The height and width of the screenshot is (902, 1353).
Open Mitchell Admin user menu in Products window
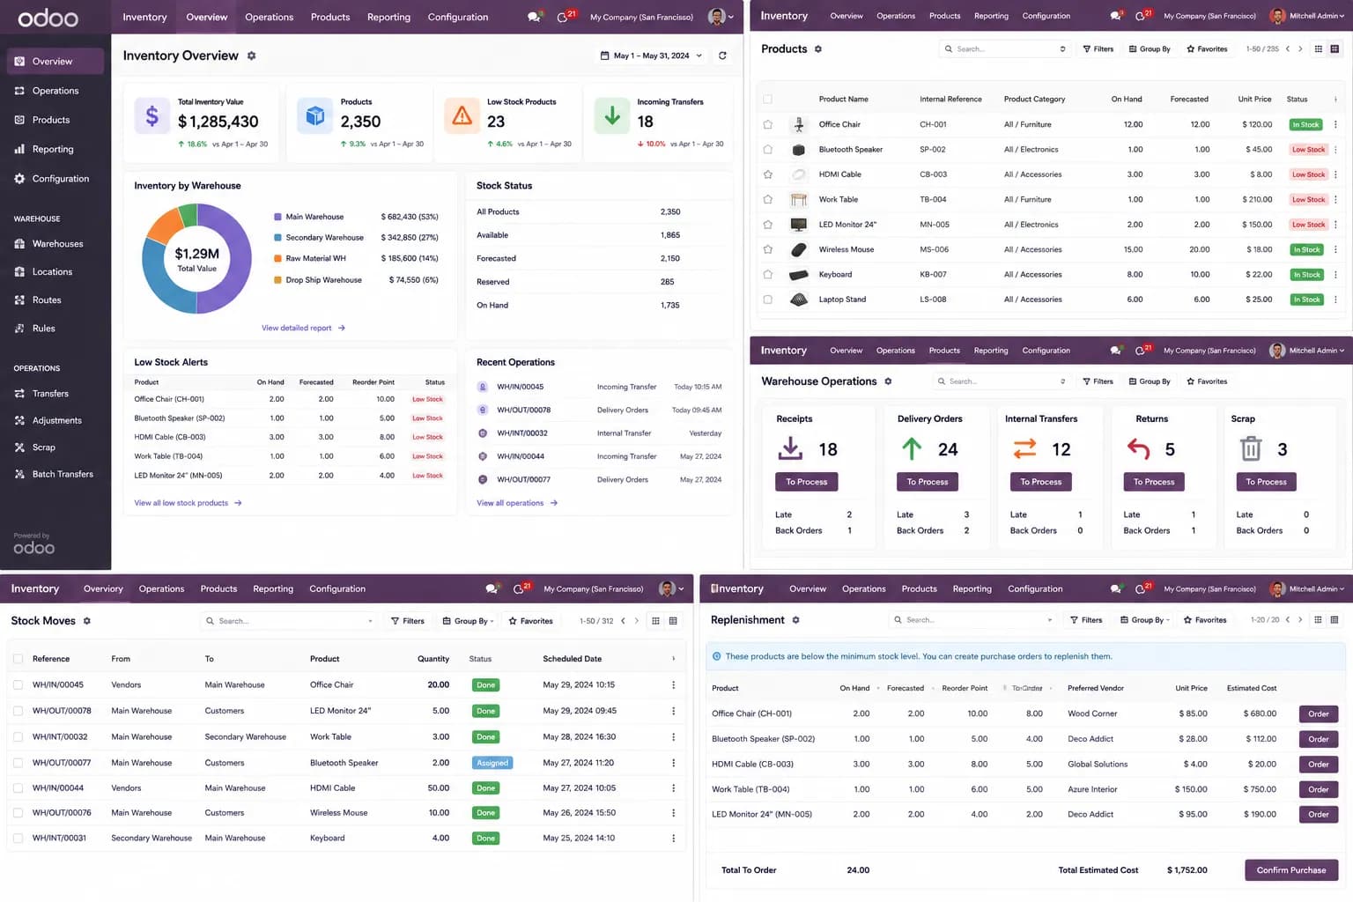pos(1307,16)
